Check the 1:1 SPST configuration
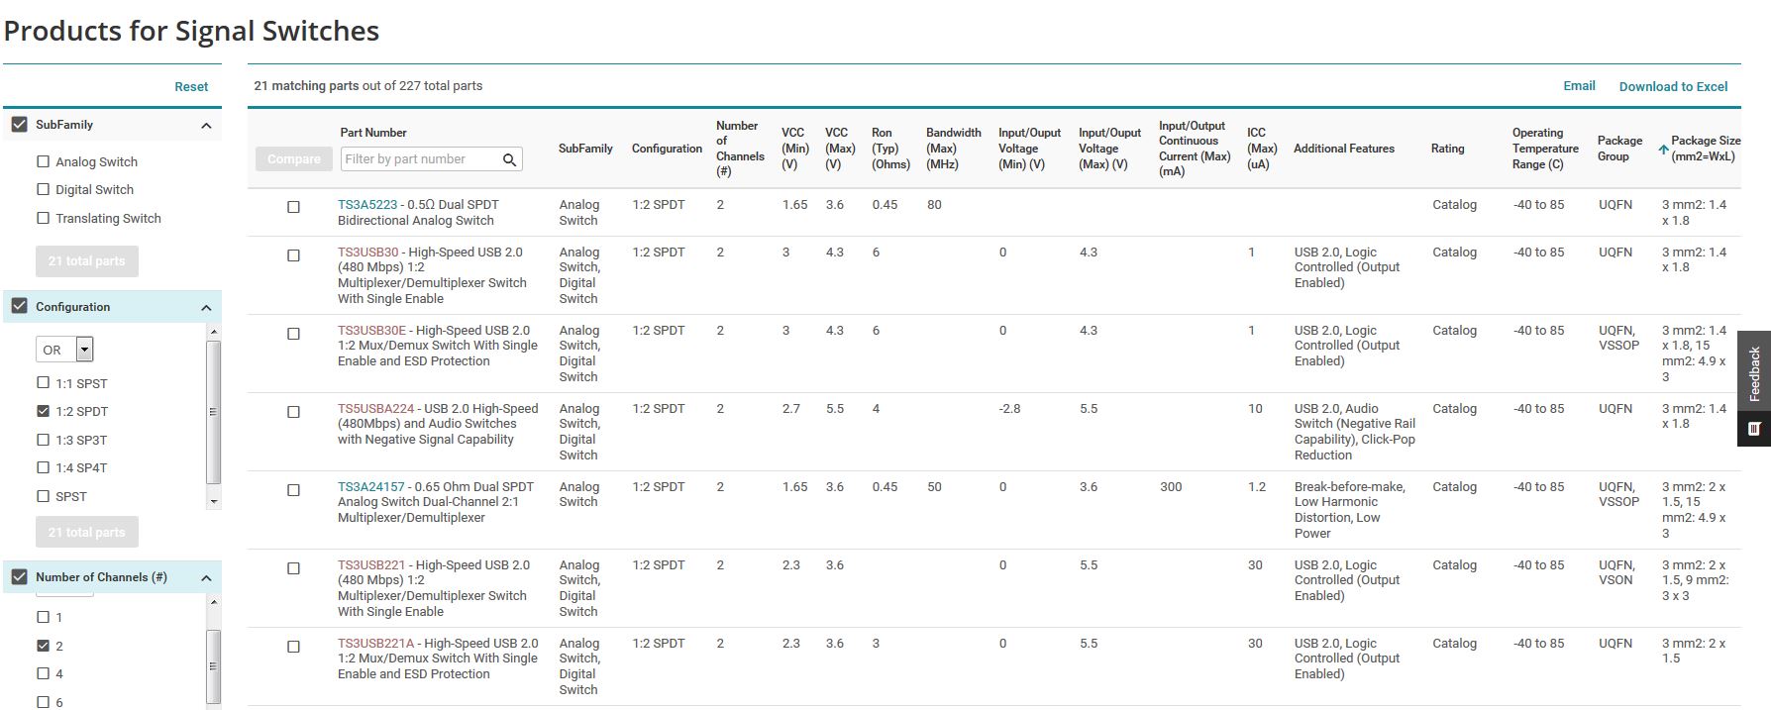The height and width of the screenshot is (710, 1771). click(x=43, y=382)
